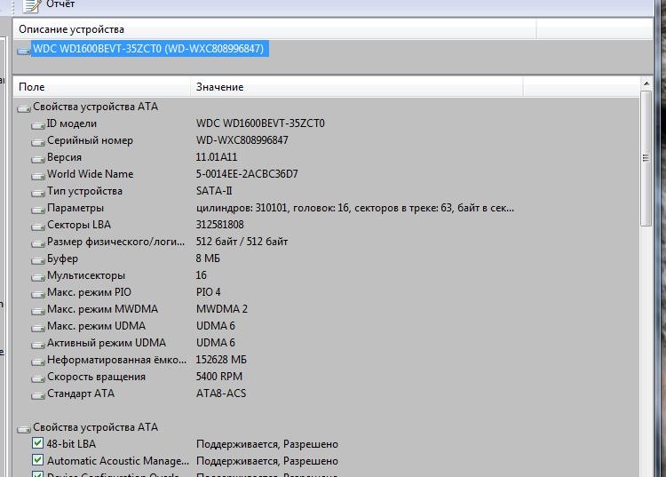Click the icon next to Буфер row
Viewport: 666px width, 477px height.
[38, 259]
